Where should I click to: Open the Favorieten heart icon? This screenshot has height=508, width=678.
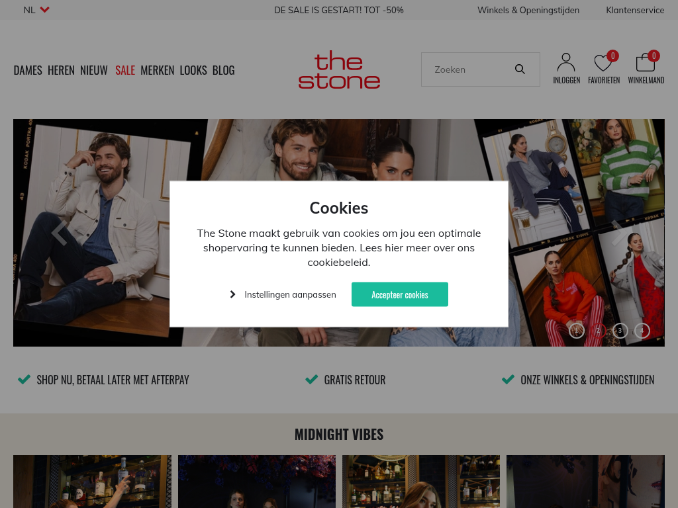tap(603, 63)
